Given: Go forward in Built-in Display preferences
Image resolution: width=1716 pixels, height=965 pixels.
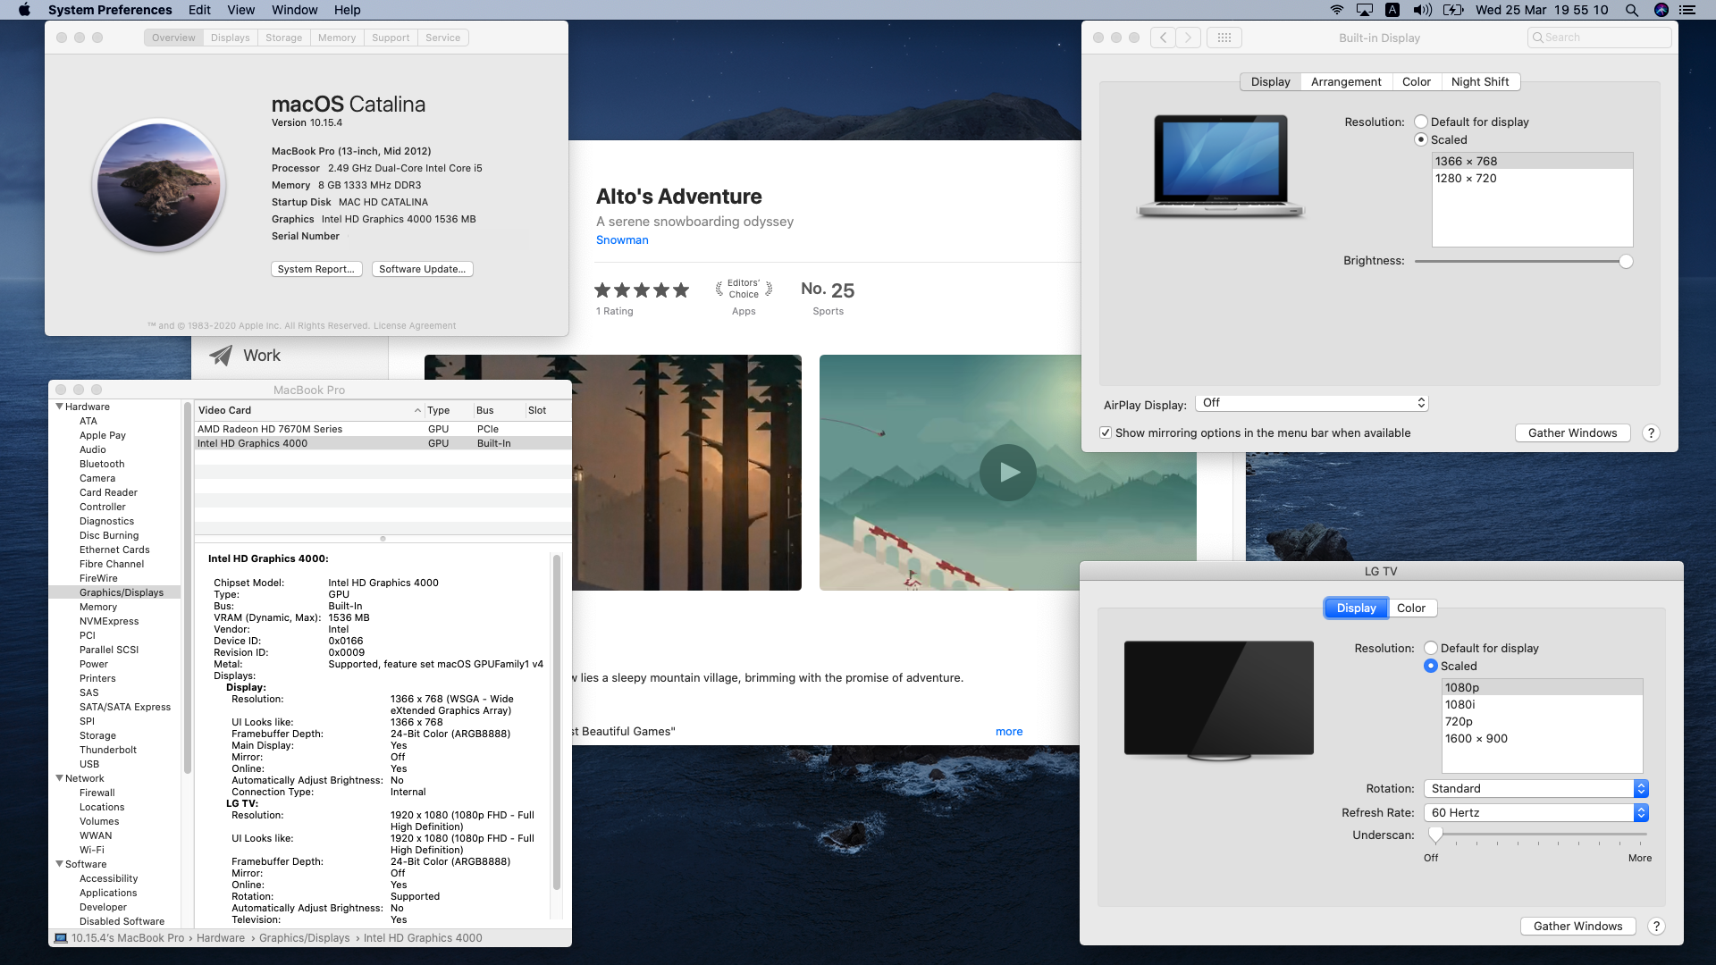Looking at the screenshot, I should pyautogui.click(x=1188, y=38).
